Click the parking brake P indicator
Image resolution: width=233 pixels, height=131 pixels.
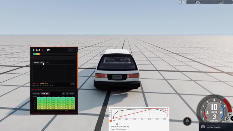pyautogui.click(x=227, y=118)
